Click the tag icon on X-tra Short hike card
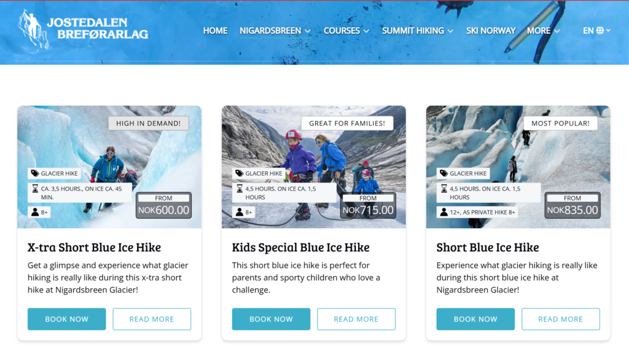The height and width of the screenshot is (351, 629). (35, 173)
